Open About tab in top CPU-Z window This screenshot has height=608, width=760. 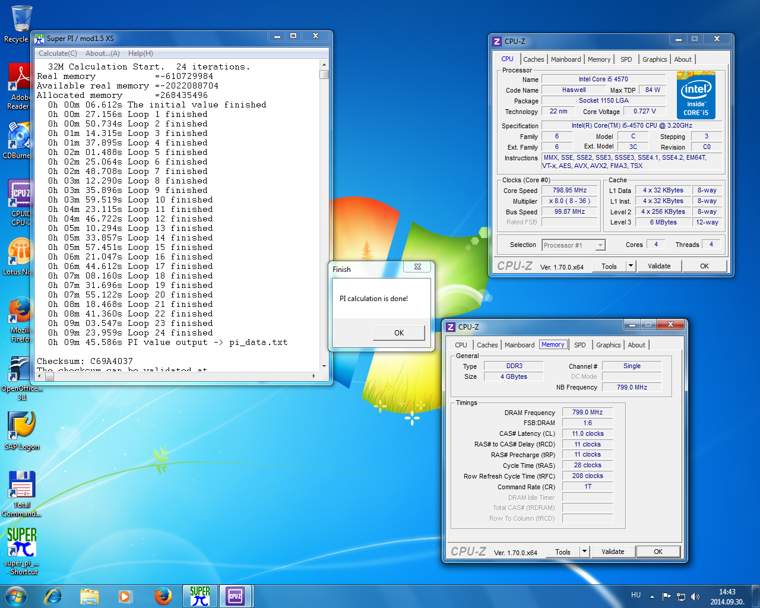[683, 59]
